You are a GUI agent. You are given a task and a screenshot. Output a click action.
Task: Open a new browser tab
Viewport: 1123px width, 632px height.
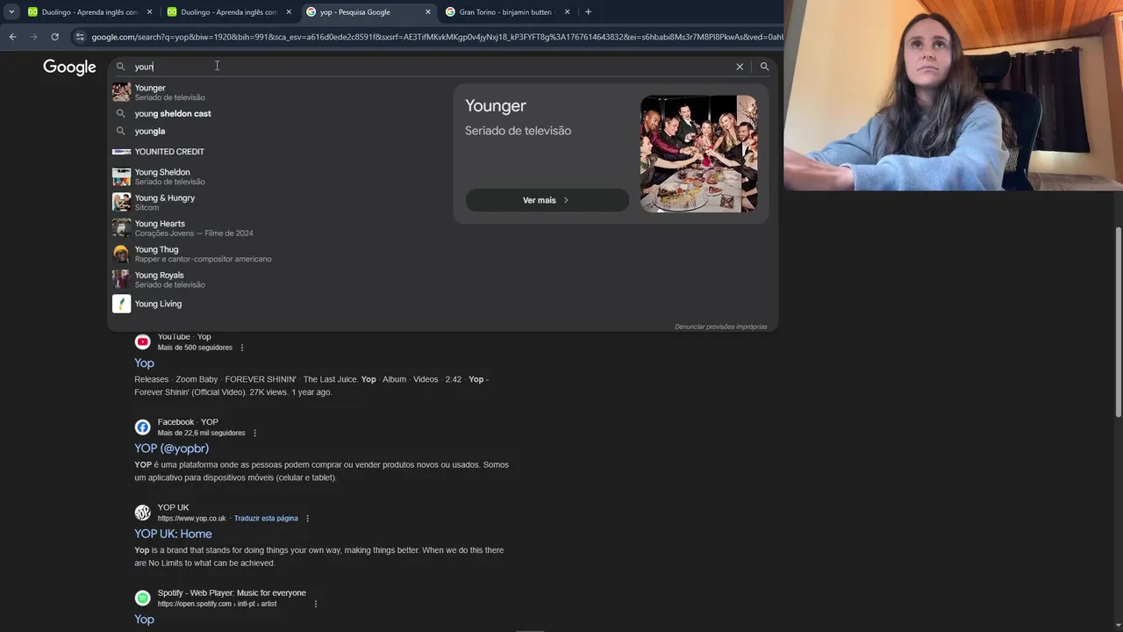588,12
